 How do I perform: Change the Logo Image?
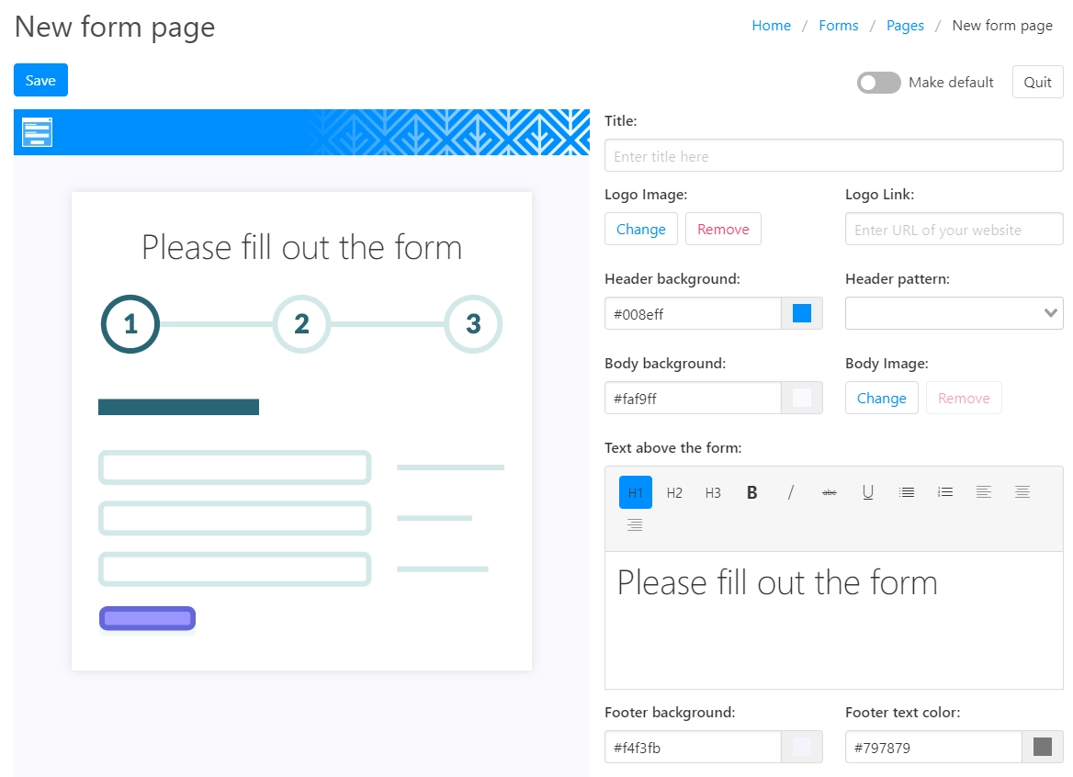(x=640, y=230)
